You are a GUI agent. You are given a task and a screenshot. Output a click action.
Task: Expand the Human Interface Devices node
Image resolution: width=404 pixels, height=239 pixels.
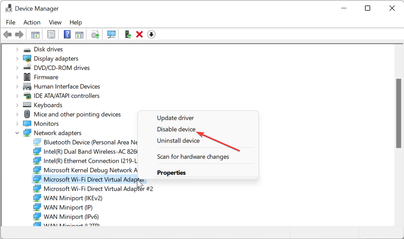click(x=17, y=86)
